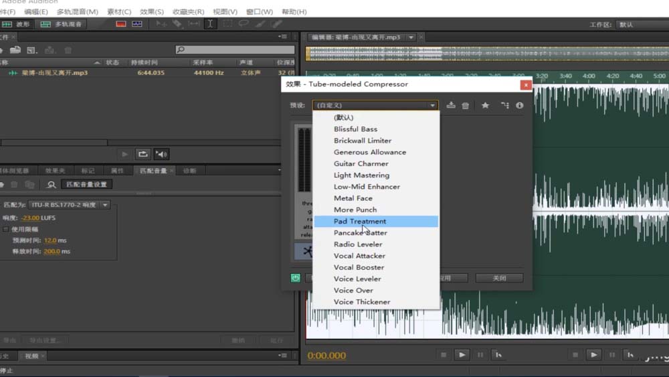The width and height of the screenshot is (669, 377).
Task: Choose the More Punch preset
Action: point(376,210)
